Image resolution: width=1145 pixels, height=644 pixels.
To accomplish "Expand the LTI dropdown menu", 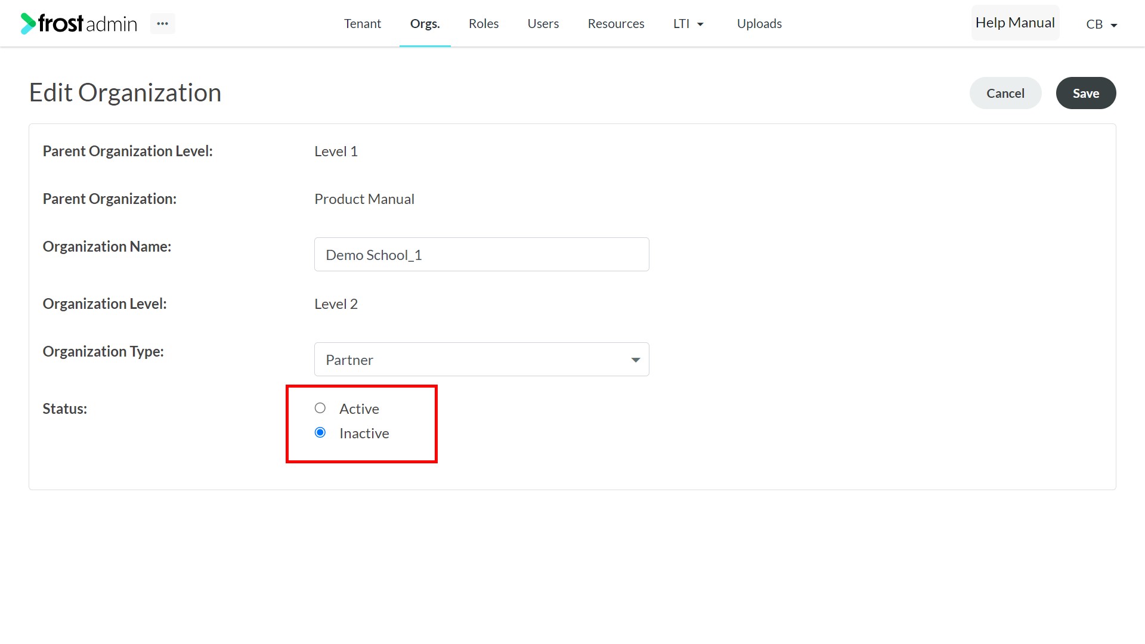I will pos(688,23).
